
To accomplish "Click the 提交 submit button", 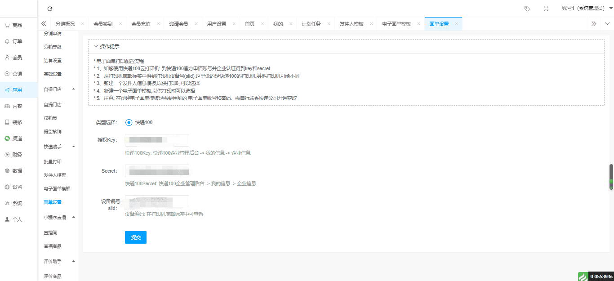I will tap(135, 237).
